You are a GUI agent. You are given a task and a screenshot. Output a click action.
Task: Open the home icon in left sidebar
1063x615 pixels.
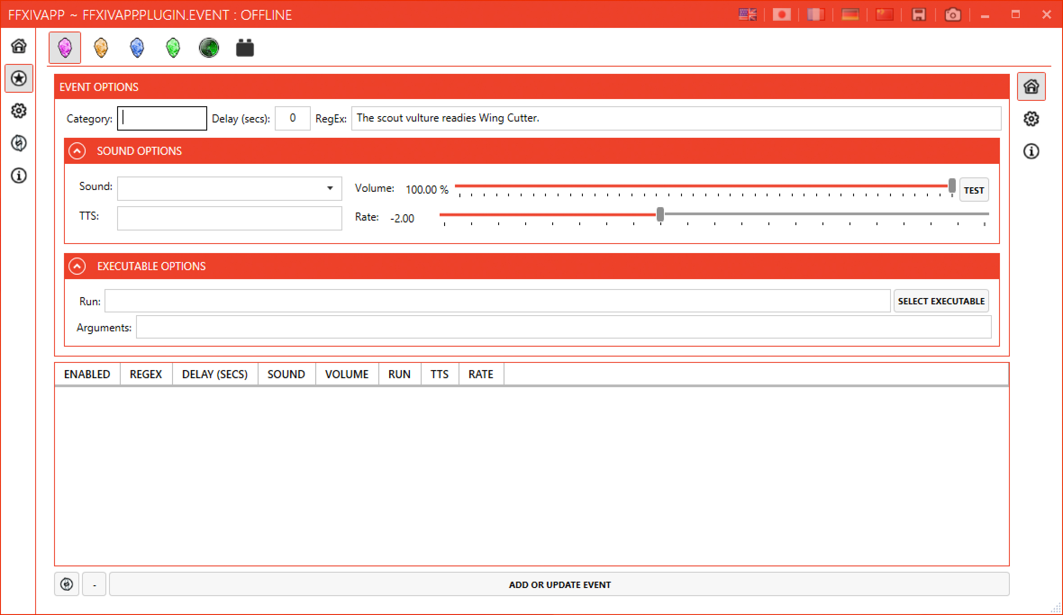(18, 45)
